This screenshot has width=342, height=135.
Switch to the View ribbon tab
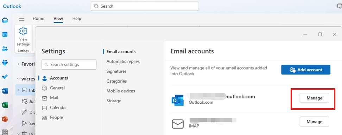[58, 19]
